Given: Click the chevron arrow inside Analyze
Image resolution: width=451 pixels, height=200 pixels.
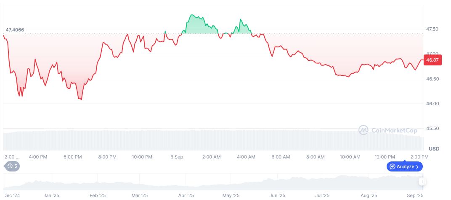Looking at the screenshot, I should pos(417,166).
